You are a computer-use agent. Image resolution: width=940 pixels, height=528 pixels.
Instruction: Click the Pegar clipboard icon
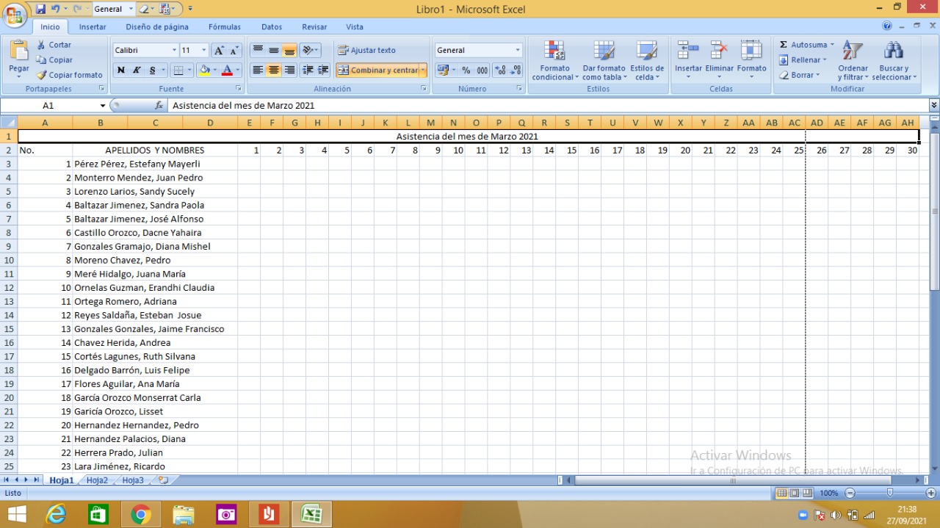coord(19,51)
